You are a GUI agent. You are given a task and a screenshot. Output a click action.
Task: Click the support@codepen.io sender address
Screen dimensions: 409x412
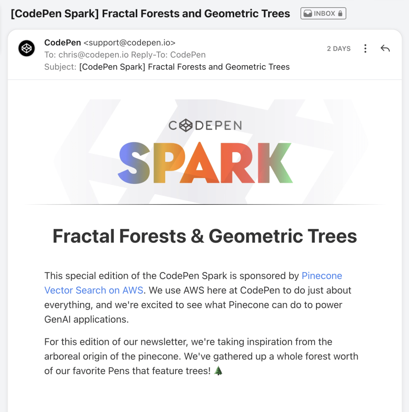[129, 43]
